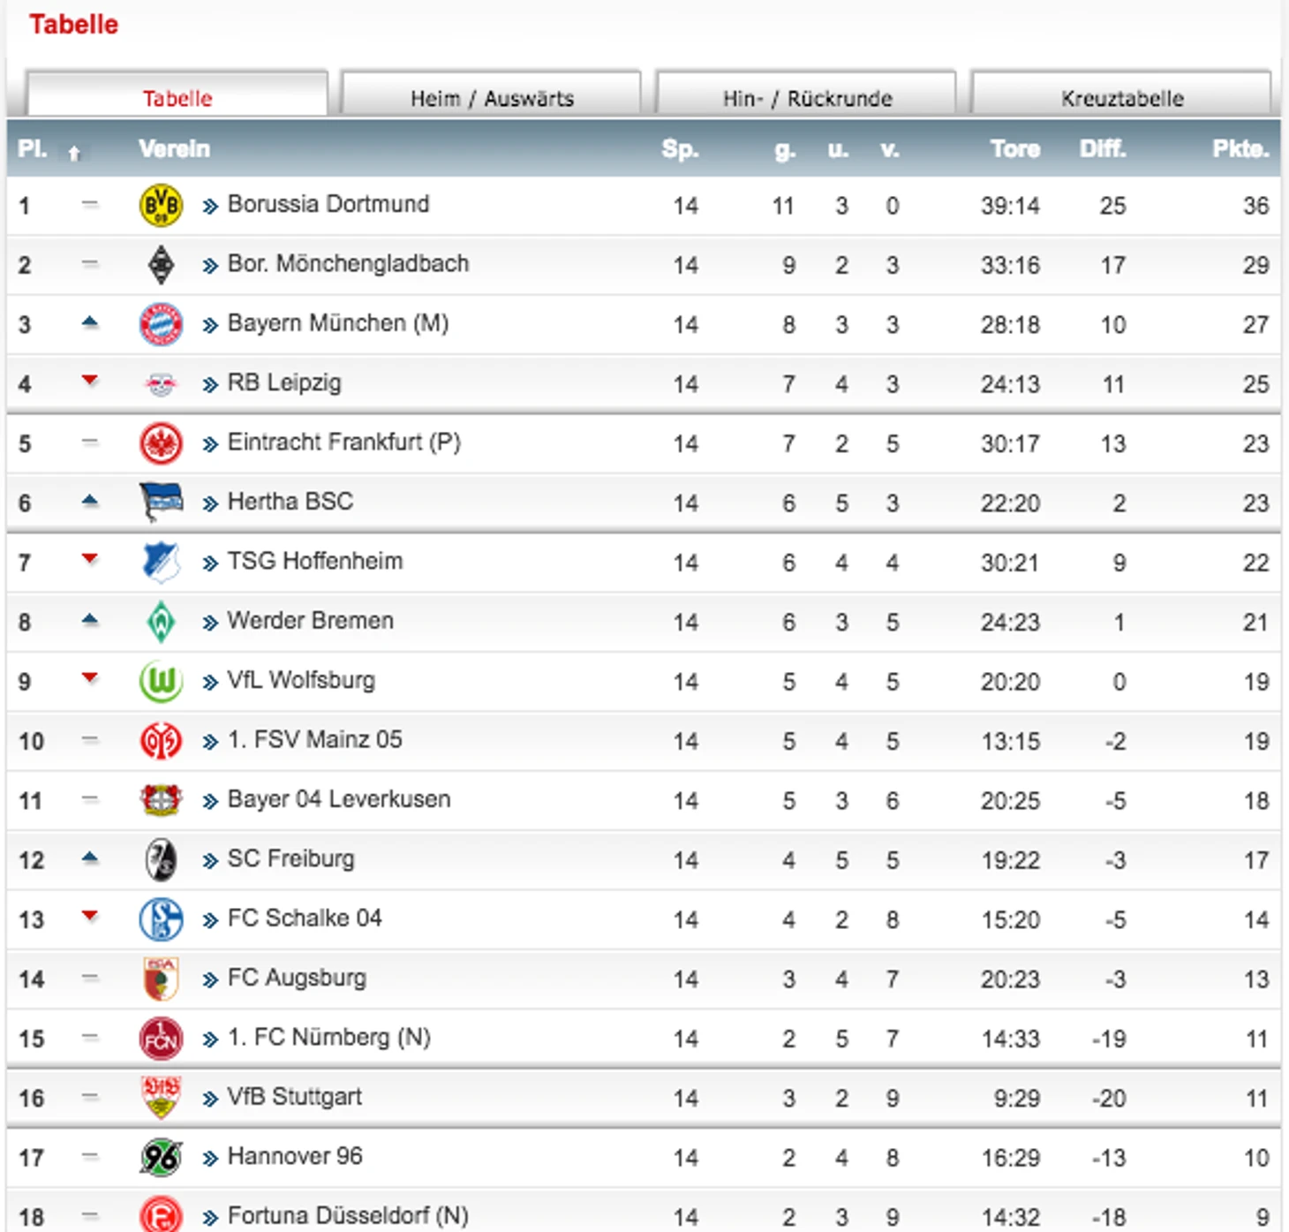The image size is (1289, 1232).
Task: Click the Hertha BSC flag logo
Action: [161, 503]
